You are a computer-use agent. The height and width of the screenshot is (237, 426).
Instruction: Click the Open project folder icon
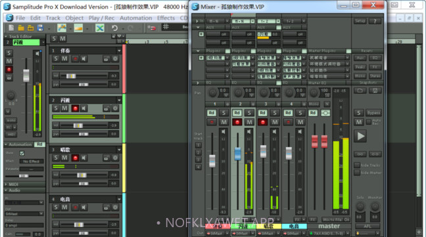point(21,28)
